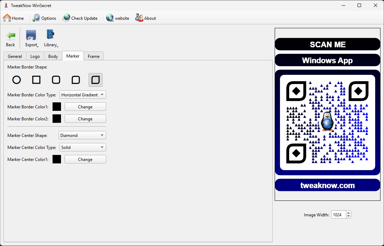The image size is (384, 246).
Task: Open the Body tab
Action: tap(53, 56)
